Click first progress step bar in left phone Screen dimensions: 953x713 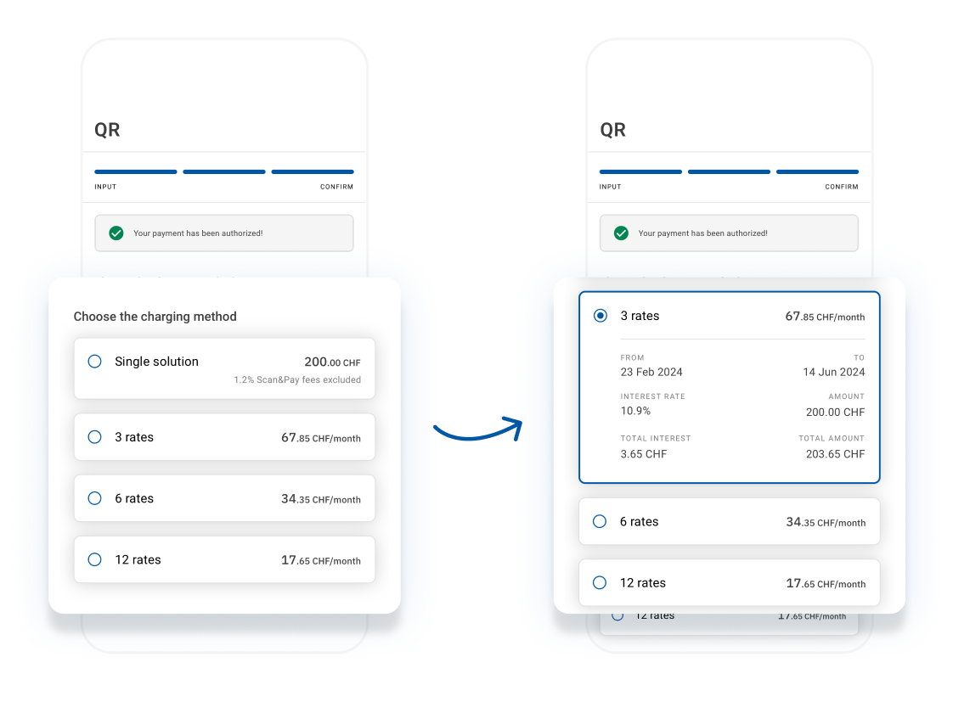[x=136, y=171]
